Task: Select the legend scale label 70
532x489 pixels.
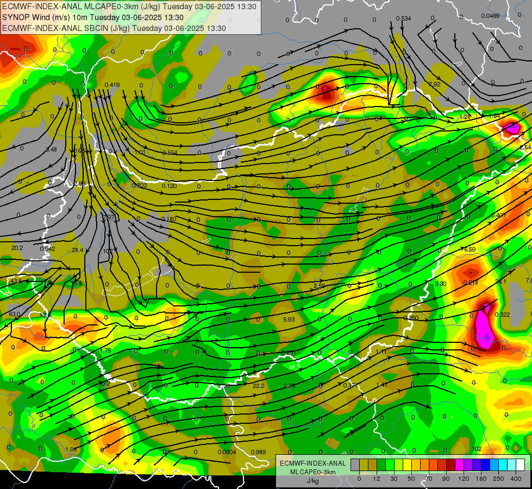Action: tap(429, 479)
